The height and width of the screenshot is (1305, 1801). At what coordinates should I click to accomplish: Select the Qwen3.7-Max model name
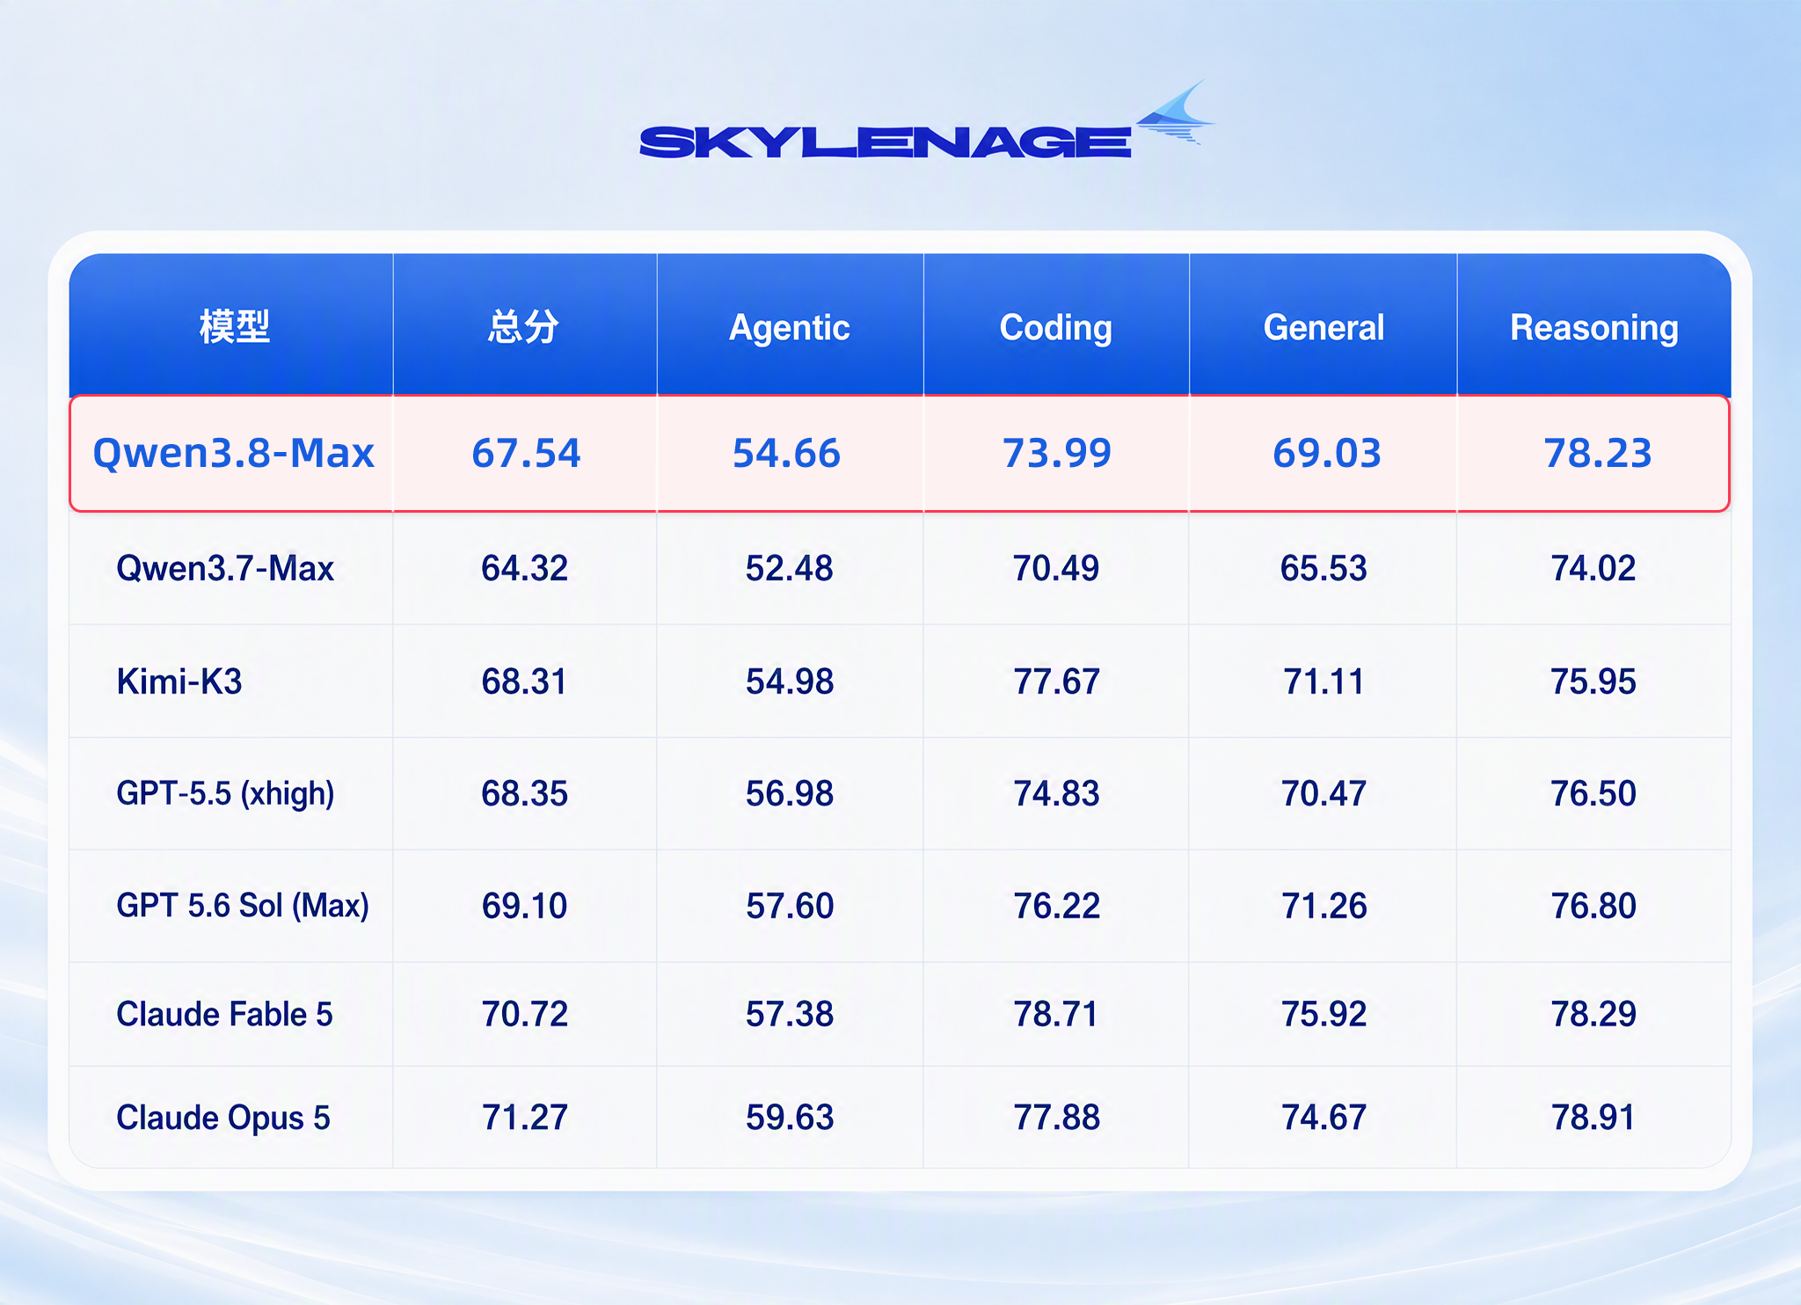coord(225,569)
